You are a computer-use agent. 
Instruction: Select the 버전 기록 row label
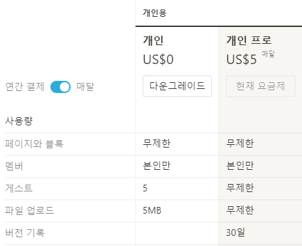pos(25,233)
